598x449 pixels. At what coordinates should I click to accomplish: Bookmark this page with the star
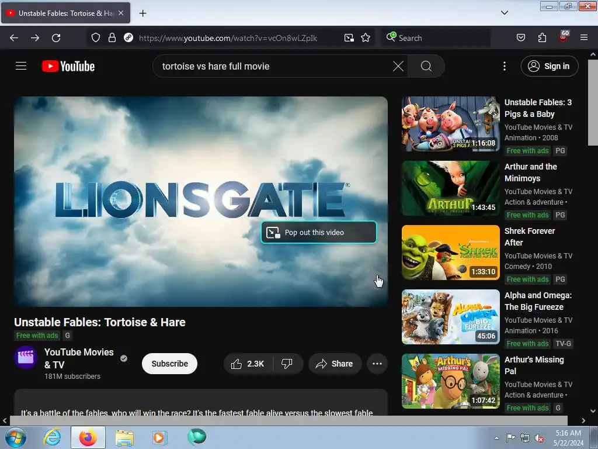point(366,37)
